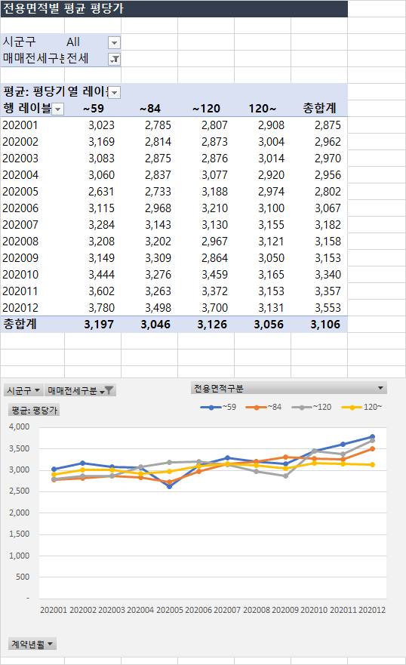
Task: Select cell value 3,498
Action: tap(149, 308)
